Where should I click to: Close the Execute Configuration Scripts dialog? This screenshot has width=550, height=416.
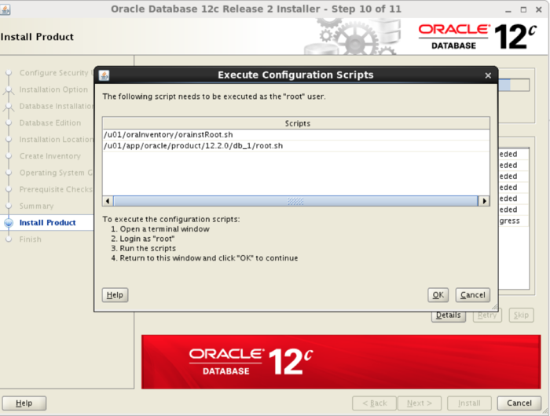tap(488, 75)
